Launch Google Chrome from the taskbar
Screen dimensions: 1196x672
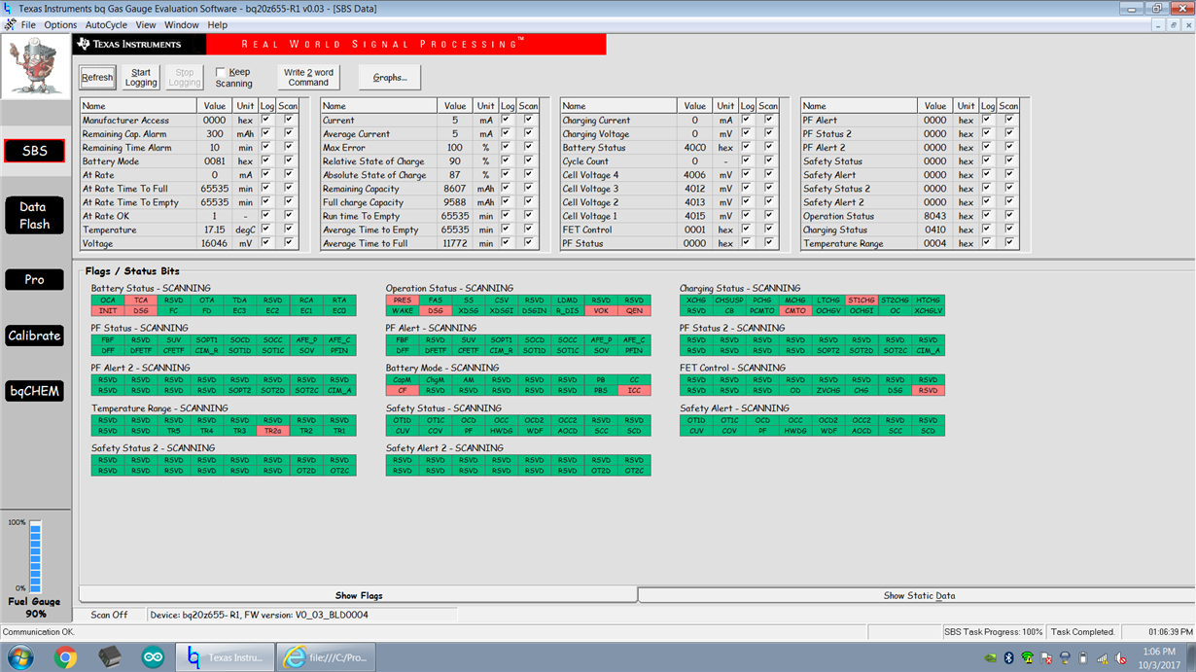tap(66, 657)
